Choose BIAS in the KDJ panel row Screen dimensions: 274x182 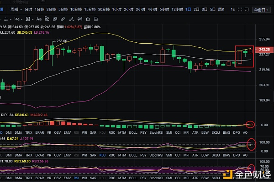point(227,155)
